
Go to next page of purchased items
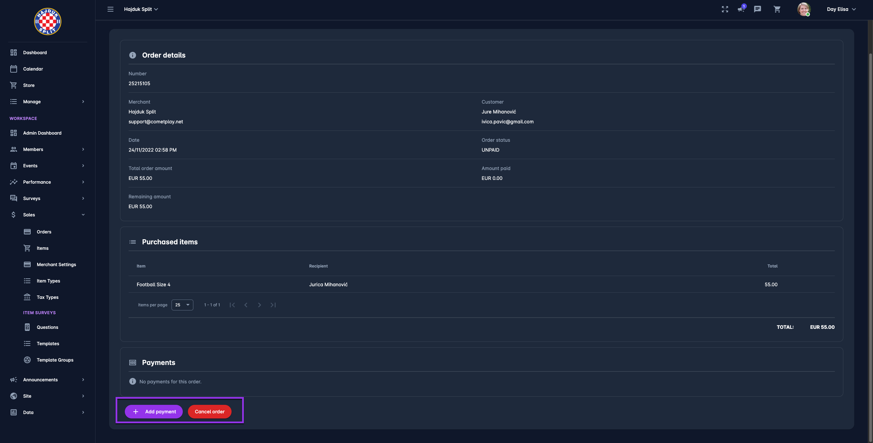pyautogui.click(x=260, y=305)
